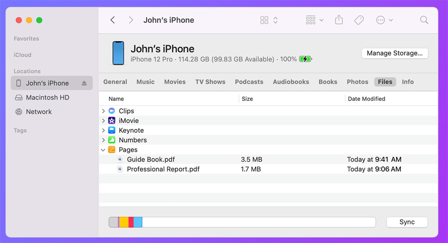Click the Numbers app icon
This screenshot has height=243, width=448.
[x=112, y=140]
